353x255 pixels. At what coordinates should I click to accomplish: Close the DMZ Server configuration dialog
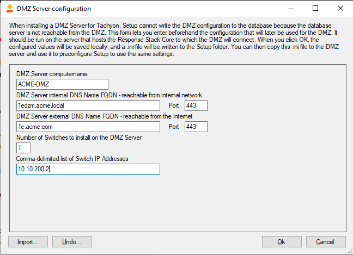(x=340, y=9)
